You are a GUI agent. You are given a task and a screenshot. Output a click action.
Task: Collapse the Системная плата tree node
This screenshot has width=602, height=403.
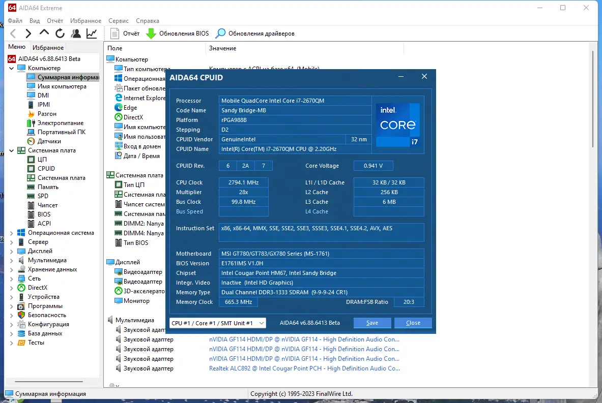pos(11,151)
